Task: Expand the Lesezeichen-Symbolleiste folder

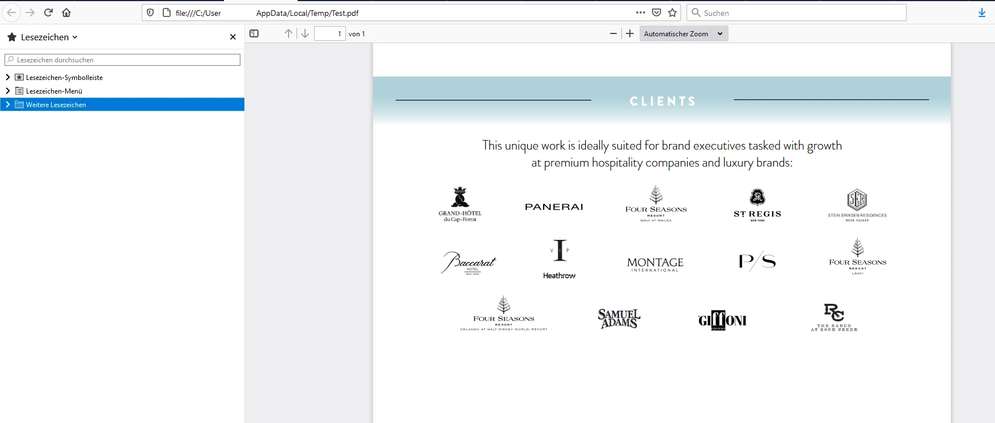Action: pos(8,77)
